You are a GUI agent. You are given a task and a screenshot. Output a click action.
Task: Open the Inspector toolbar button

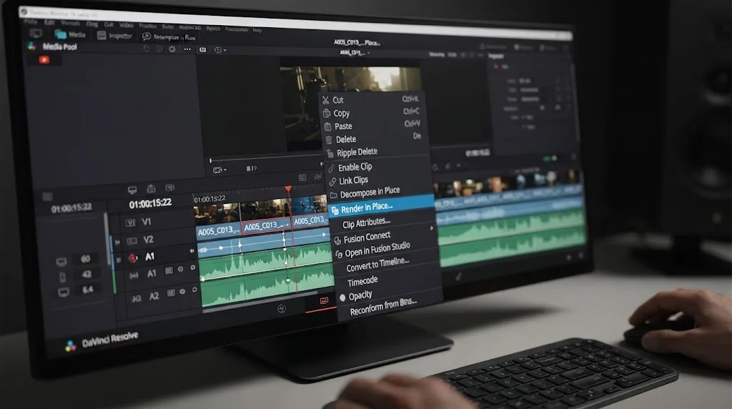114,36
